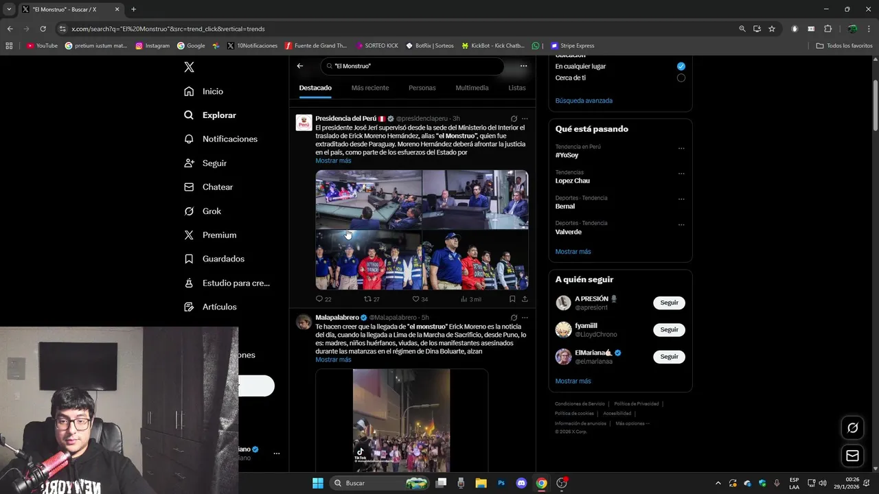Open account menu dots in sidebar
The image size is (879, 494).
coord(277,454)
